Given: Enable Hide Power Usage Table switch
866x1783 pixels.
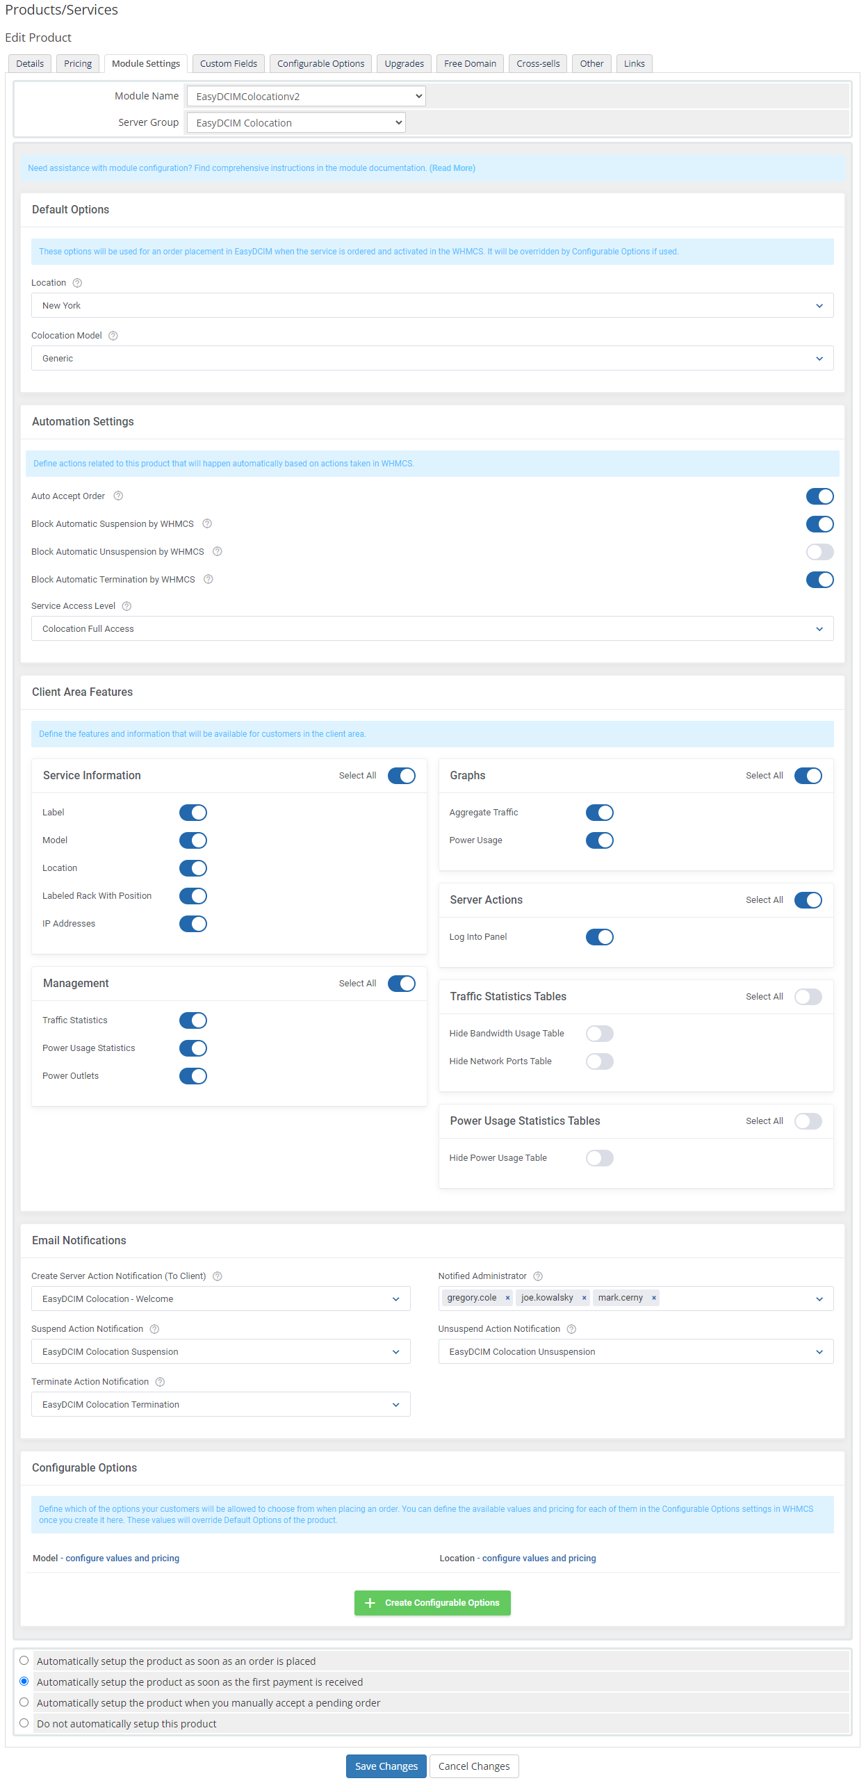Looking at the screenshot, I should click(599, 1158).
